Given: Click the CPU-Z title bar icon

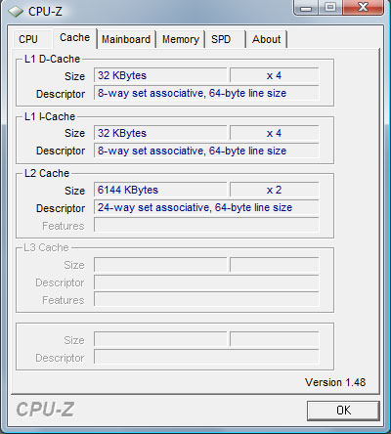Looking at the screenshot, I should tap(16, 12).
